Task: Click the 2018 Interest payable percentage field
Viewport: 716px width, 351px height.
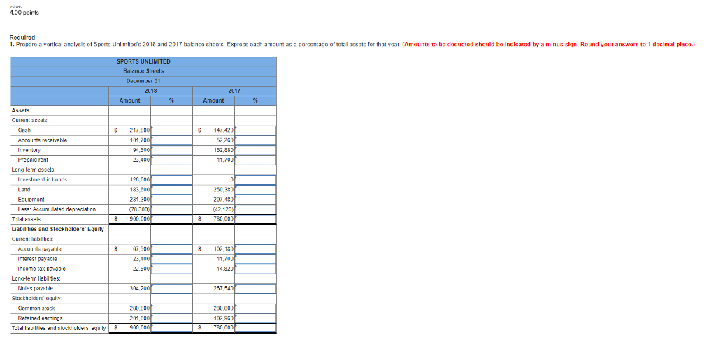Action: tap(172, 259)
